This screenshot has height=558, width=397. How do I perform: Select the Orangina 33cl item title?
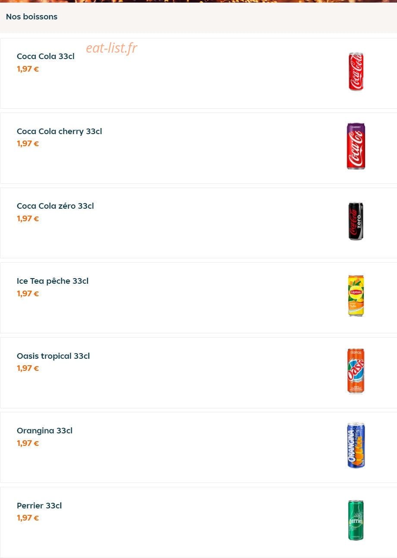tap(45, 430)
